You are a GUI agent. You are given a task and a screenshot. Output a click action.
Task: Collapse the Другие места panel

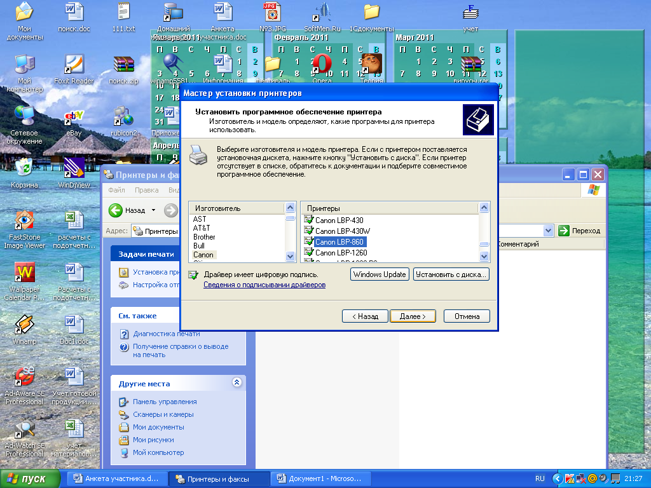tap(236, 382)
